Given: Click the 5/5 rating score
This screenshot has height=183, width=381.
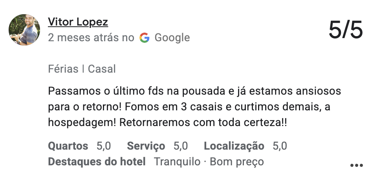Looking at the screenshot, I should click(x=346, y=30).
